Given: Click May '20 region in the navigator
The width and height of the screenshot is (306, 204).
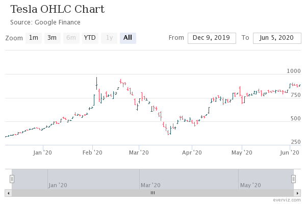Looking at the screenshot, I should coord(266,179).
